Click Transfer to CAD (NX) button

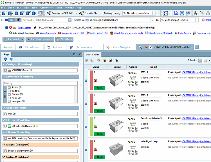tap(60, 13)
